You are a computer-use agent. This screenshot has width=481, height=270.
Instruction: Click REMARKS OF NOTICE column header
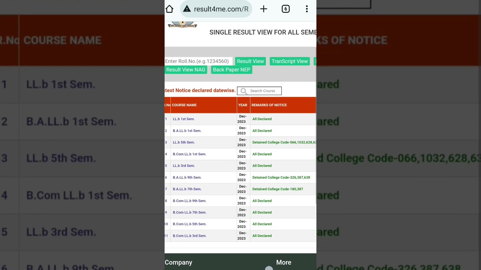[269, 105]
